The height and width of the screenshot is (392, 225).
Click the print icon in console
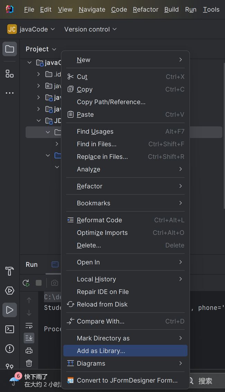tap(29, 350)
